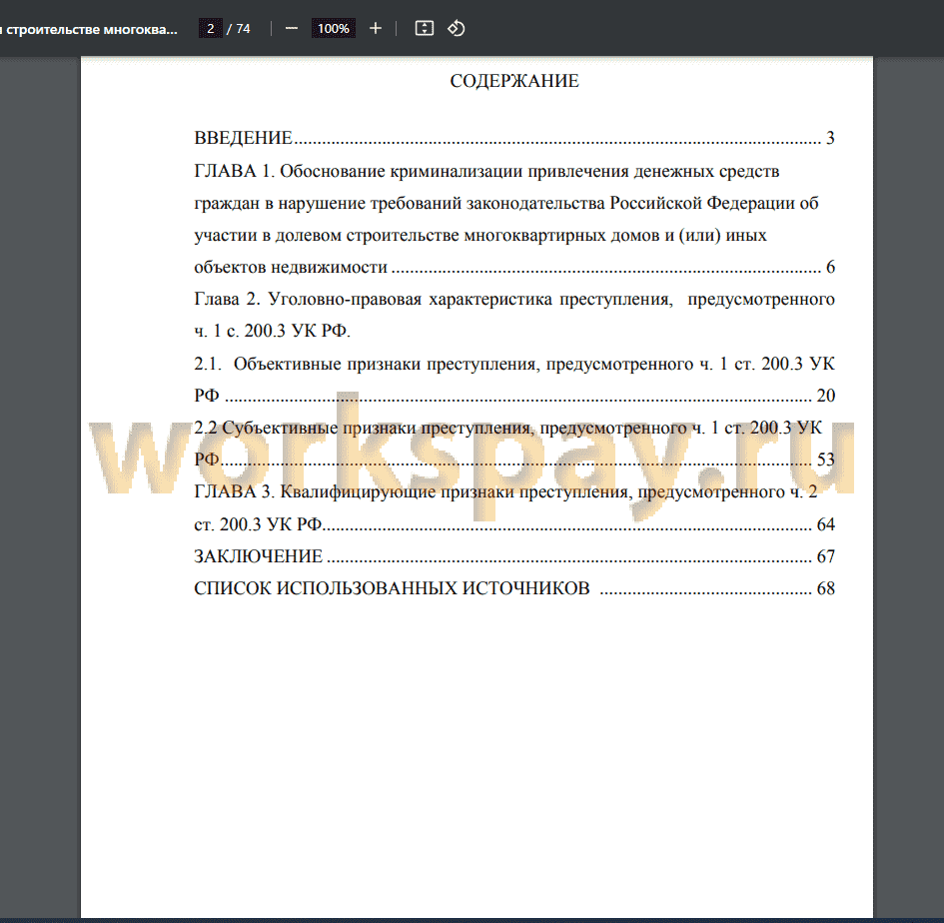Click the 100% zoom level field
The image size is (944, 923).
[x=334, y=28]
